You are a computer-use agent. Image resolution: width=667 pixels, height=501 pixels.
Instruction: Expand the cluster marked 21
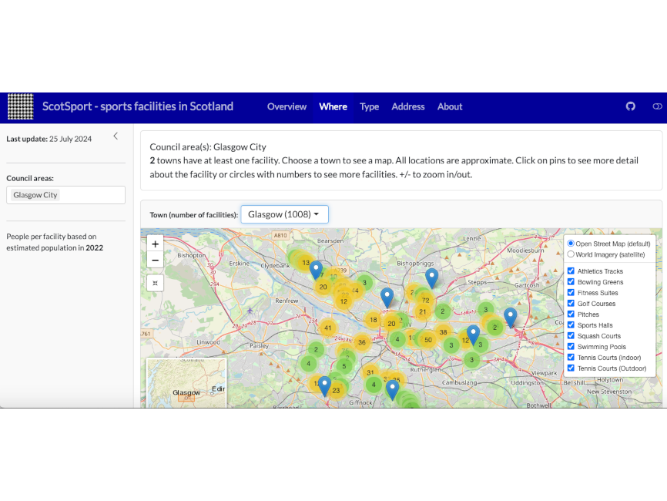422,311
